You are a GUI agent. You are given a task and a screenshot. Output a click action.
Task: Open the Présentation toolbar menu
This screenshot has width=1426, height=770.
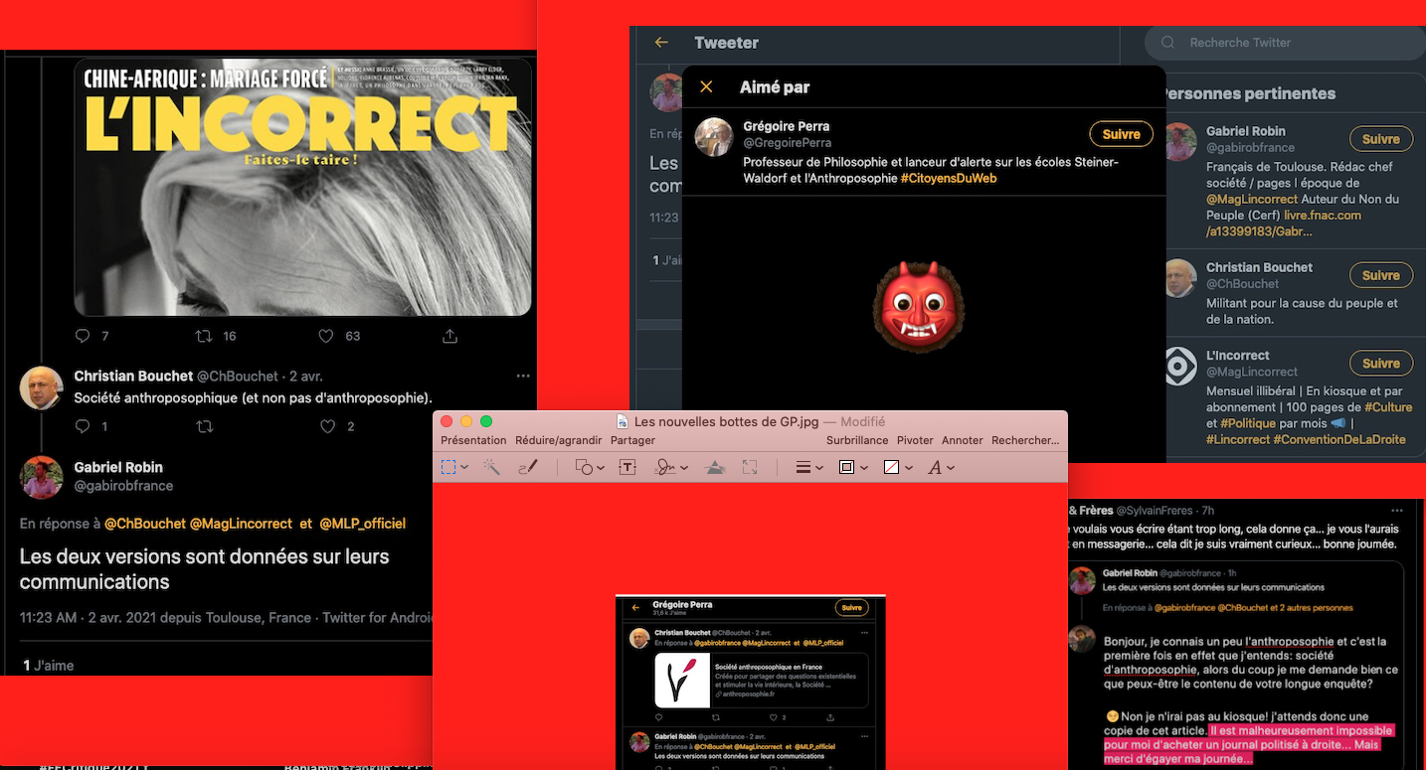(473, 440)
